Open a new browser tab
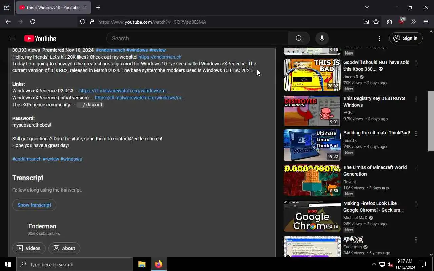Screen dimensions: 434x271 pyautogui.click(x=98, y=7)
